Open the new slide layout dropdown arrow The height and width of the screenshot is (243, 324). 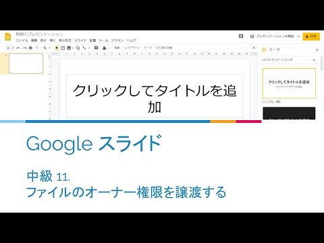(x=13, y=48)
